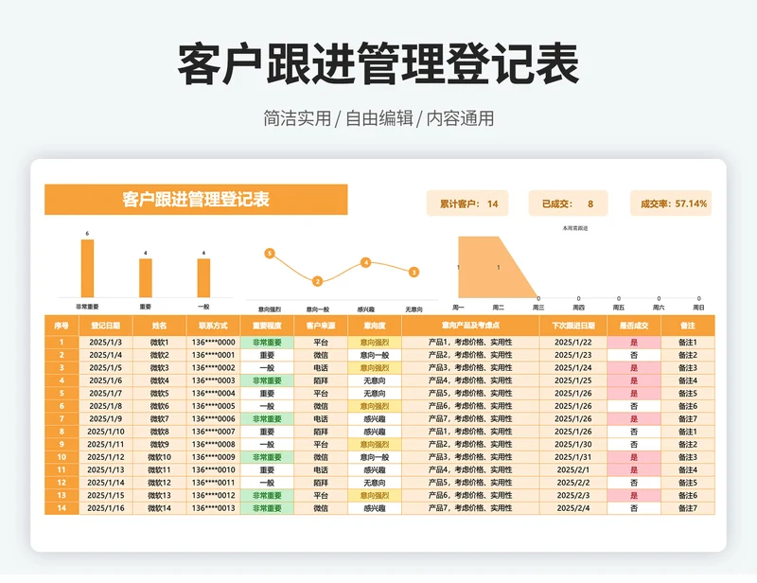
Task: Select the name cell 微软10
Action: coord(159,457)
